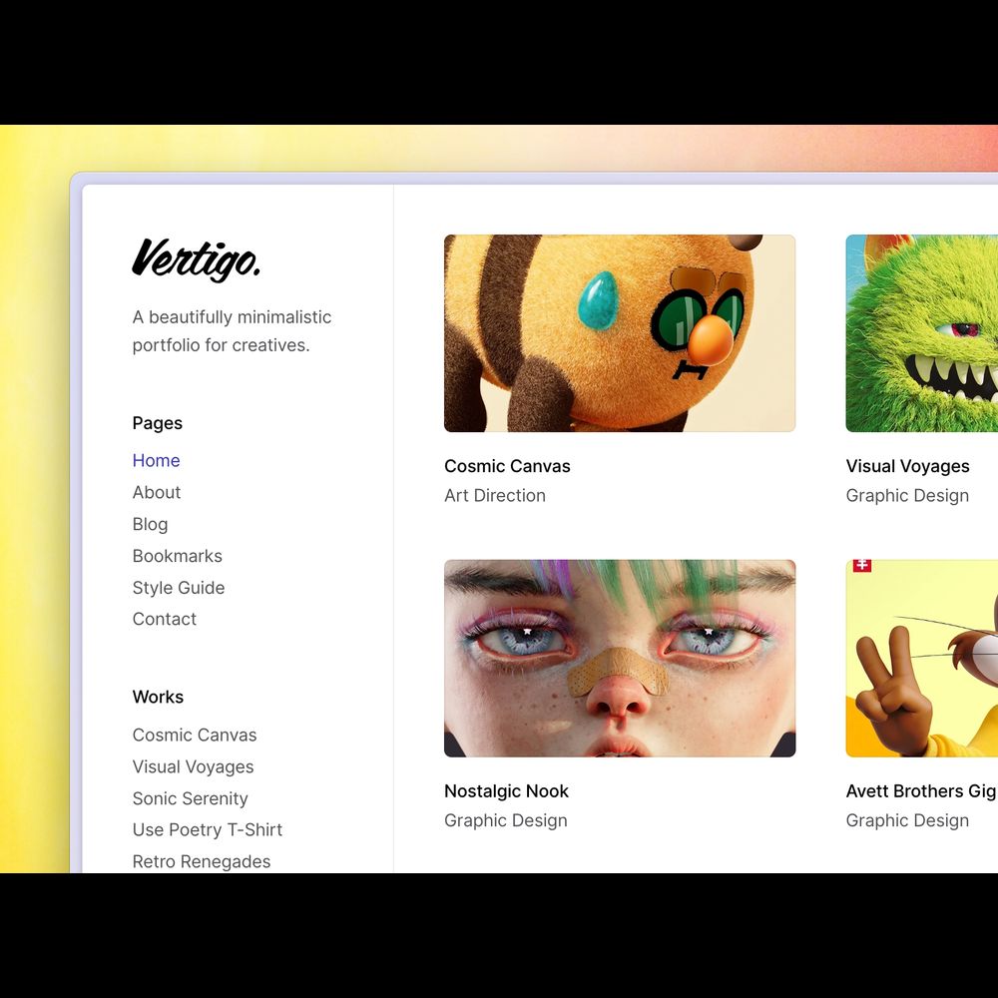Open the Style Guide page
998x998 pixels.
pyautogui.click(x=179, y=588)
